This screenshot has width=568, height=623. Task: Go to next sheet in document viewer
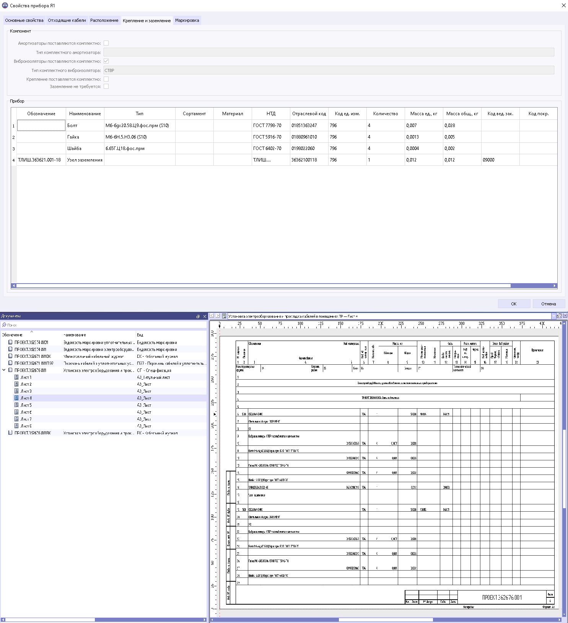(x=218, y=316)
